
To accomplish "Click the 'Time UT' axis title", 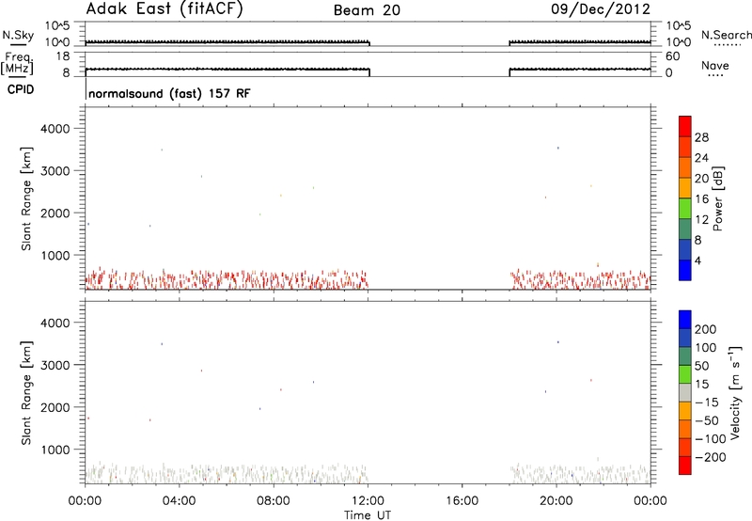I will pos(368,515).
